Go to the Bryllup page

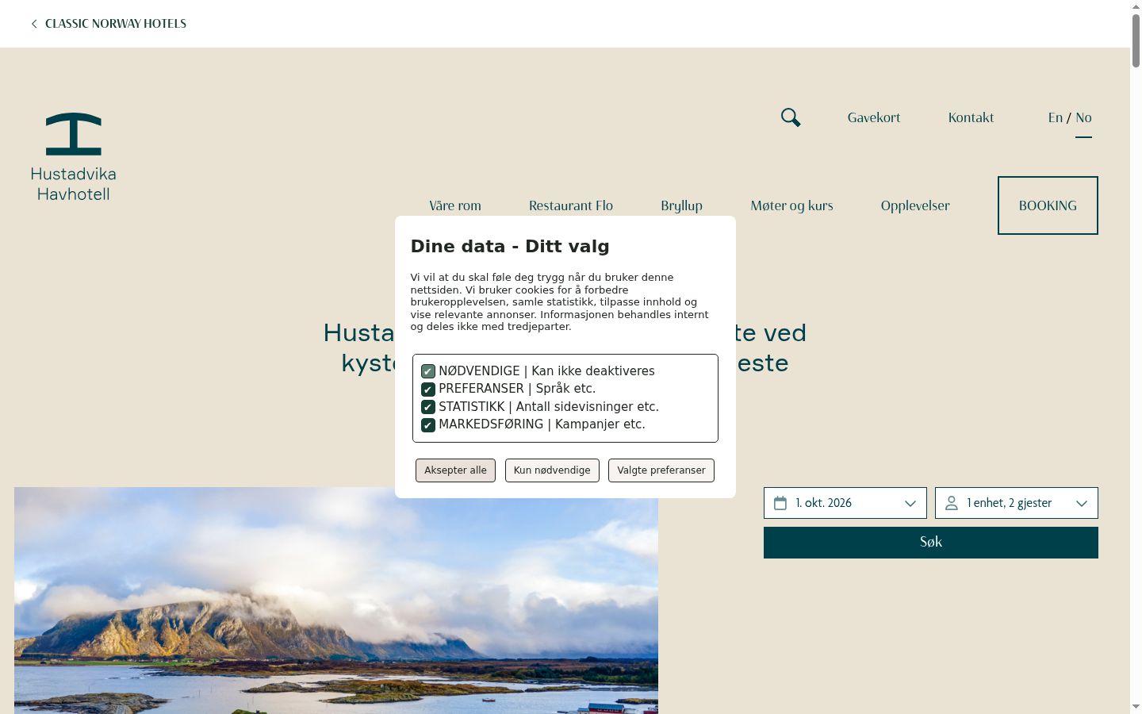click(682, 205)
